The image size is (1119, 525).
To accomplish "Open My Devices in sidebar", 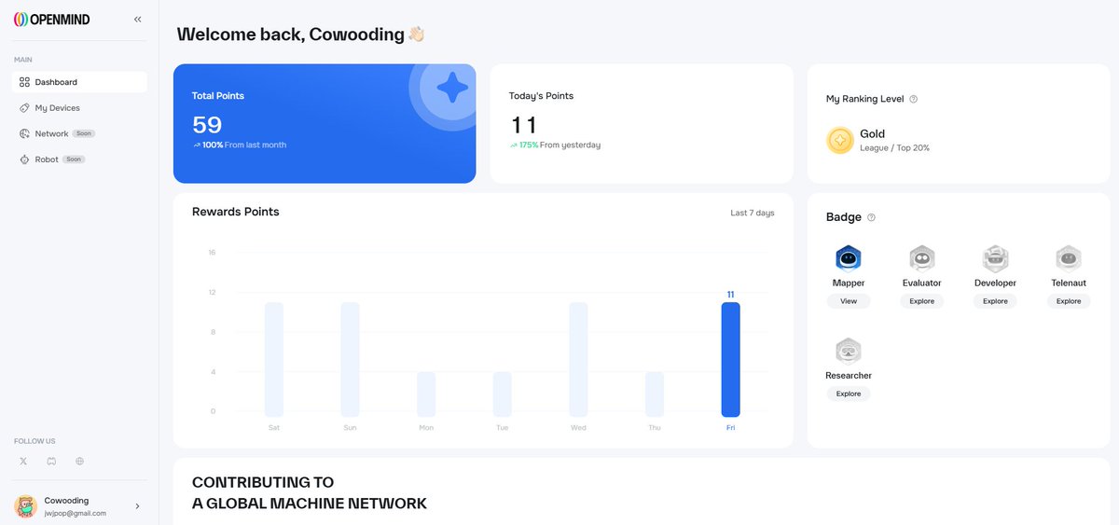I will click(80, 108).
